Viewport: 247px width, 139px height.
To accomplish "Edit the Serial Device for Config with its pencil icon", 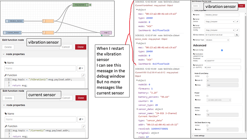I will pos(237,30).
